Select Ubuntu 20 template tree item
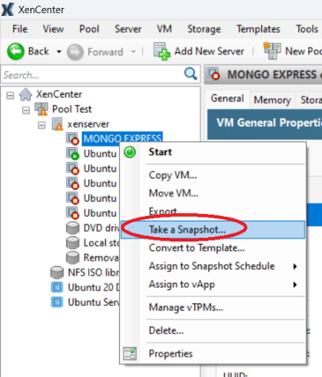This screenshot has height=377, width=322. pyautogui.click(x=94, y=287)
